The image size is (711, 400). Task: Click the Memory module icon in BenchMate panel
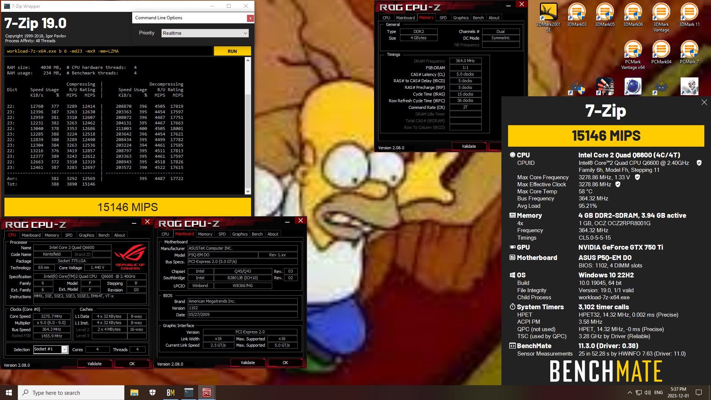point(513,215)
